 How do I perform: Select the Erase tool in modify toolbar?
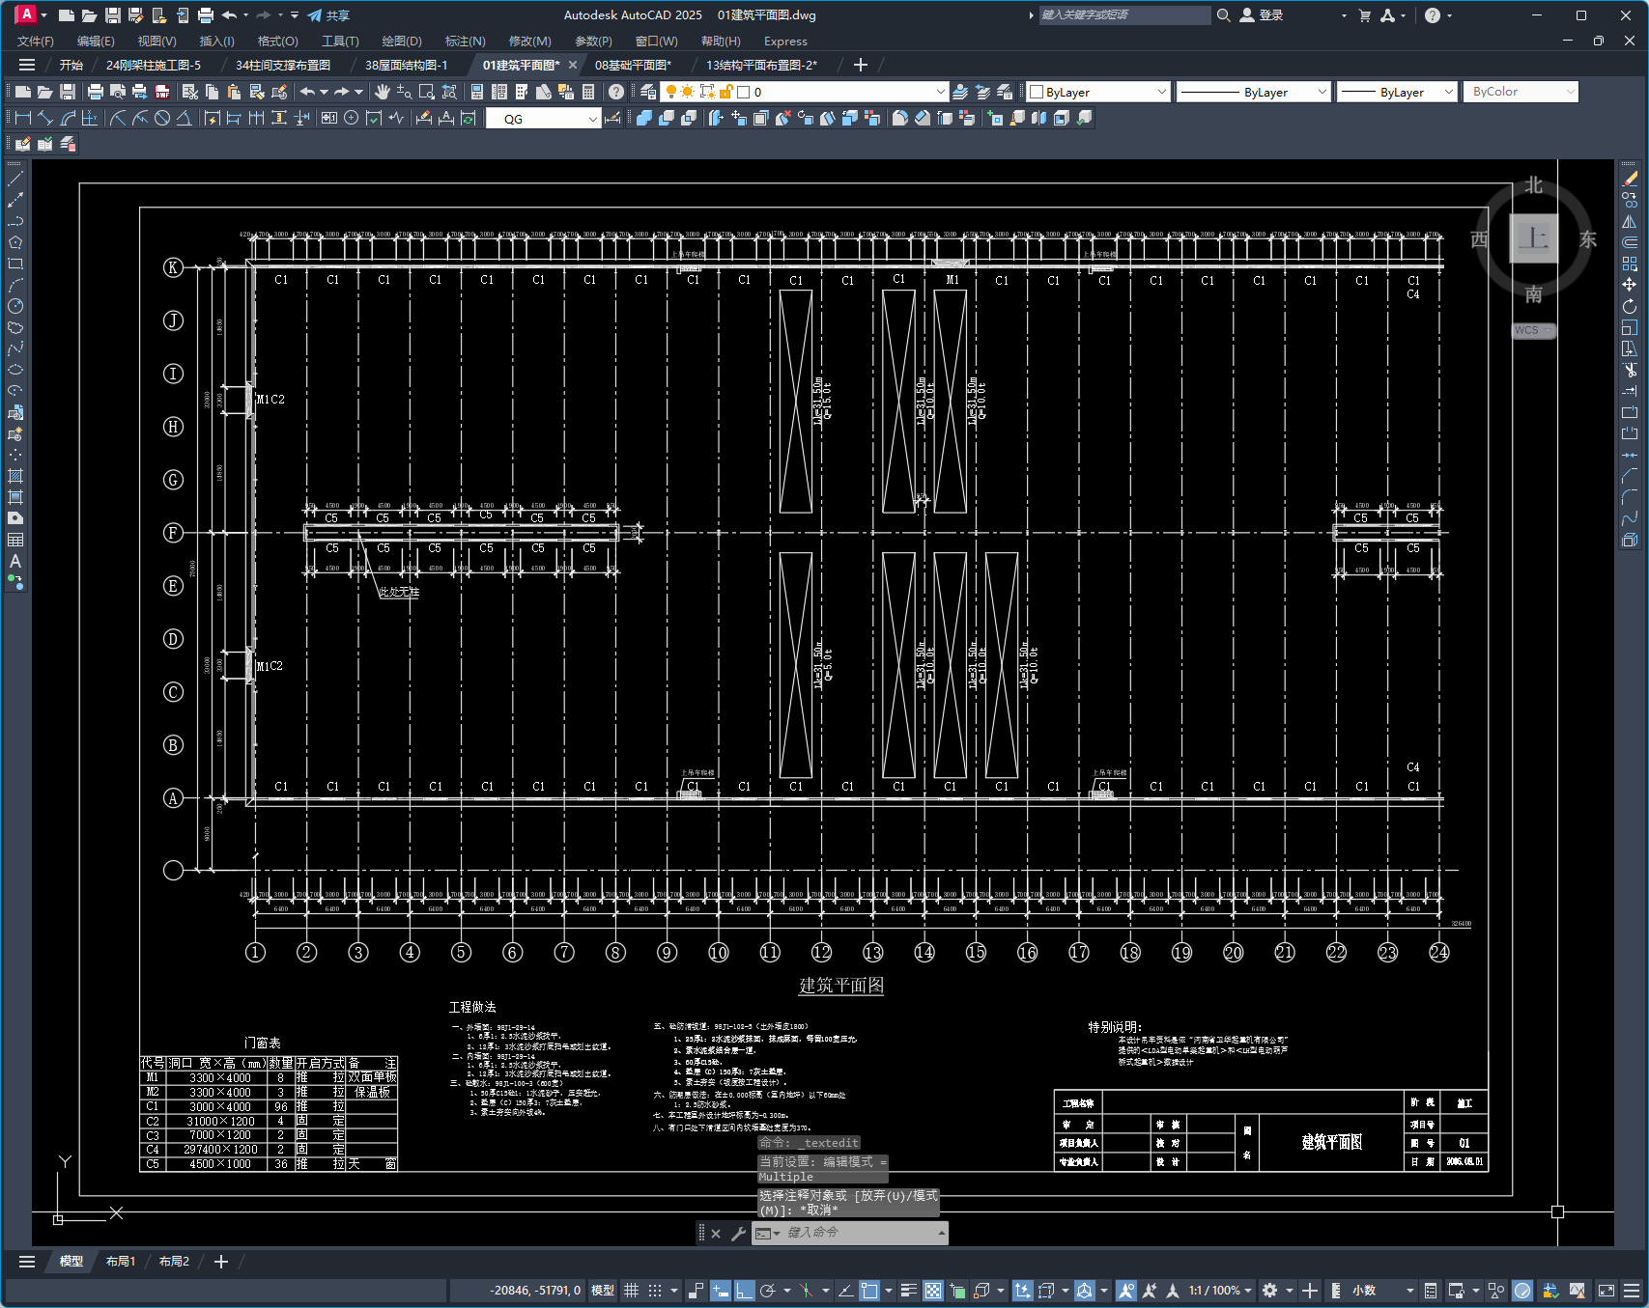tap(1630, 179)
